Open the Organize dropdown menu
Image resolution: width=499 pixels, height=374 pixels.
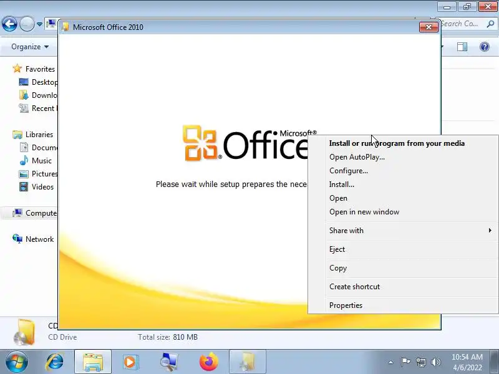coord(30,47)
